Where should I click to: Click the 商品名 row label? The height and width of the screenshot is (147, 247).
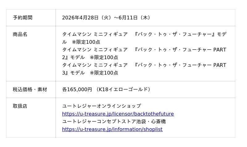click(20, 34)
